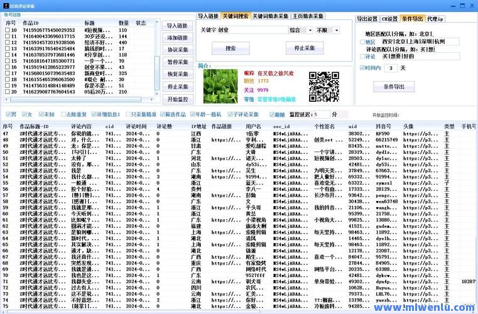
Task: Click the days input field showing 3
Action: coord(391,68)
